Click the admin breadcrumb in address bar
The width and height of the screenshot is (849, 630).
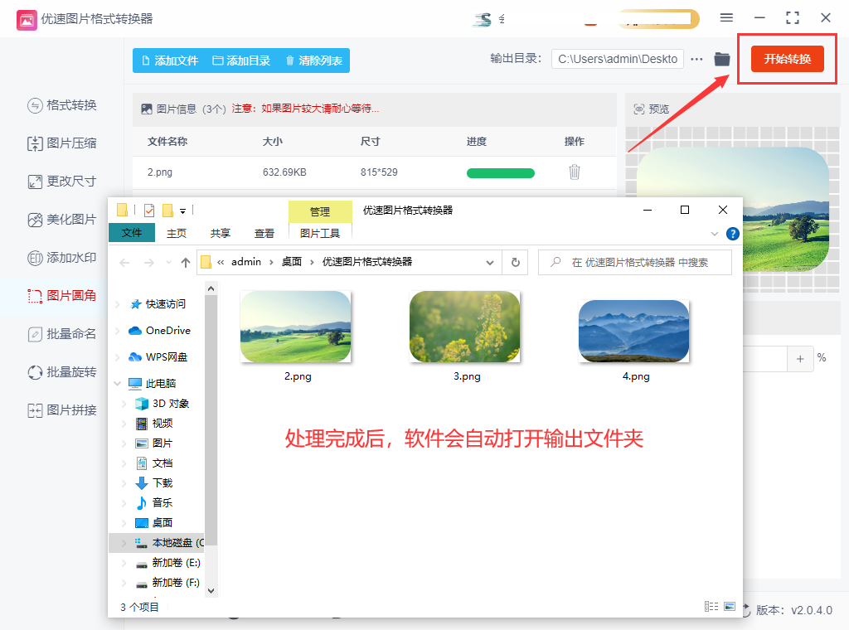coord(246,262)
